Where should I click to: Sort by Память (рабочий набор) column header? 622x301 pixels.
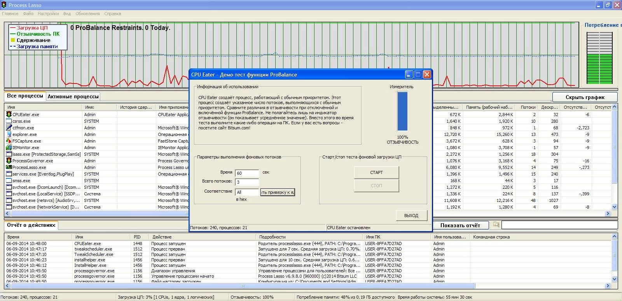point(489,107)
